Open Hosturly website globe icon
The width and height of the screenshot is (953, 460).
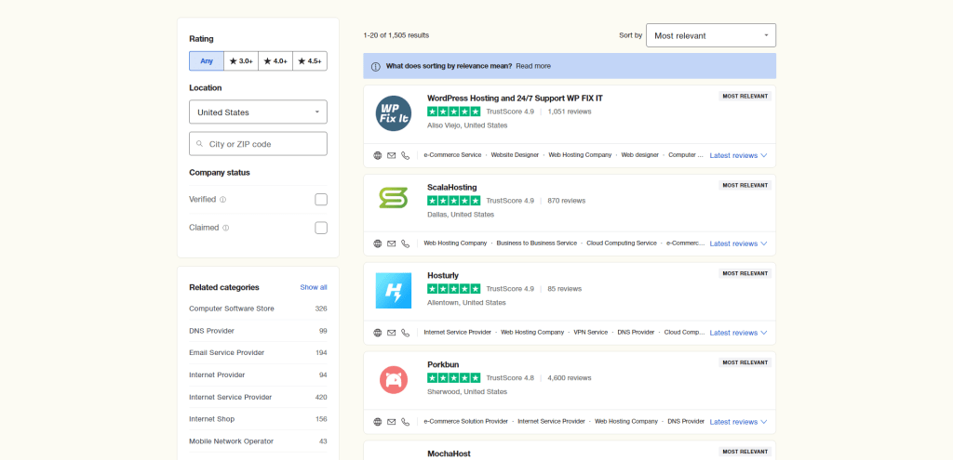tap(378, 333)
